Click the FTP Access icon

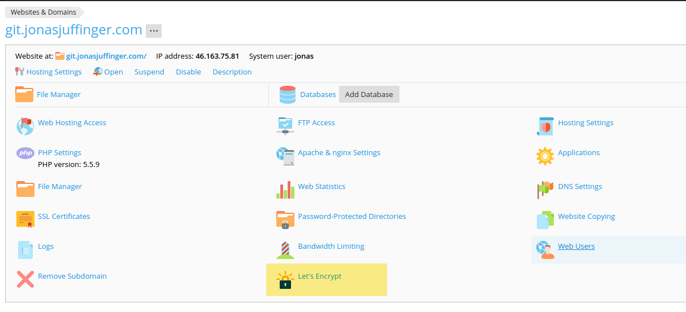(285, 126)
